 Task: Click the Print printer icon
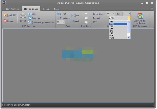point(23,15)
